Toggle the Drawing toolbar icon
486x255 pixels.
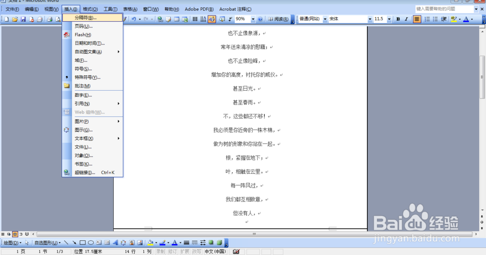tap(212, 19)
